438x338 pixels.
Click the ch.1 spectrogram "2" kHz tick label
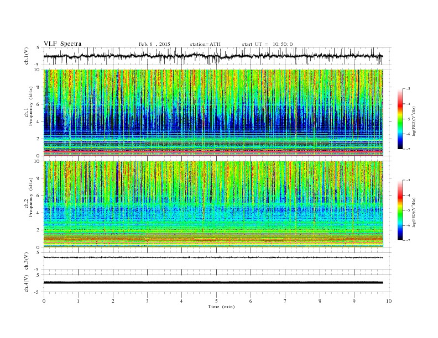(x=39, y=139)
